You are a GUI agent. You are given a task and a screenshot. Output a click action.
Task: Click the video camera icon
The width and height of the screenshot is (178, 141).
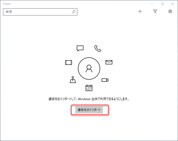(105, 80)
